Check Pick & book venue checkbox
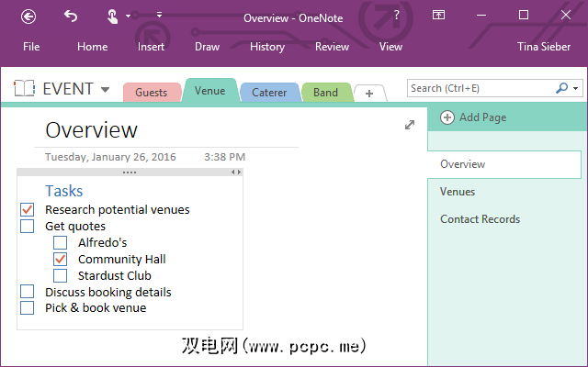Image resolution: width=588 pixels, height=367 pixels. click(28, 308)
